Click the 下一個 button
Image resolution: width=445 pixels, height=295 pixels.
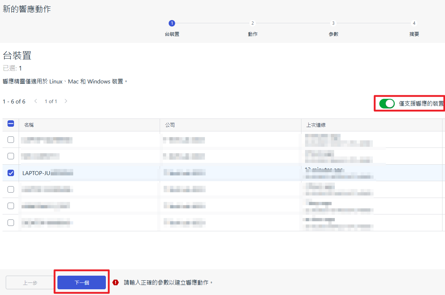(81, 282)
